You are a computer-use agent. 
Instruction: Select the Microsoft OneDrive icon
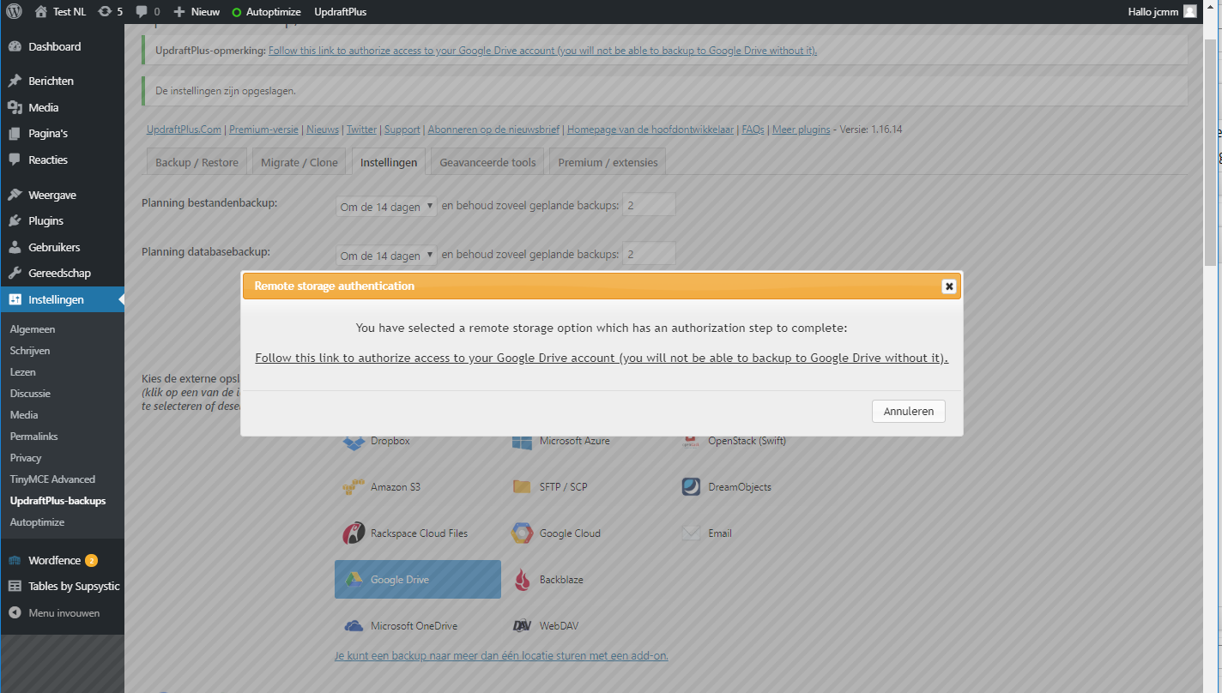[354, 626]
